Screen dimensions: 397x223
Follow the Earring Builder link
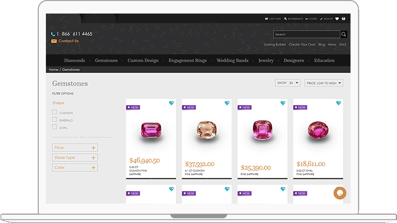tap(275, 45)
